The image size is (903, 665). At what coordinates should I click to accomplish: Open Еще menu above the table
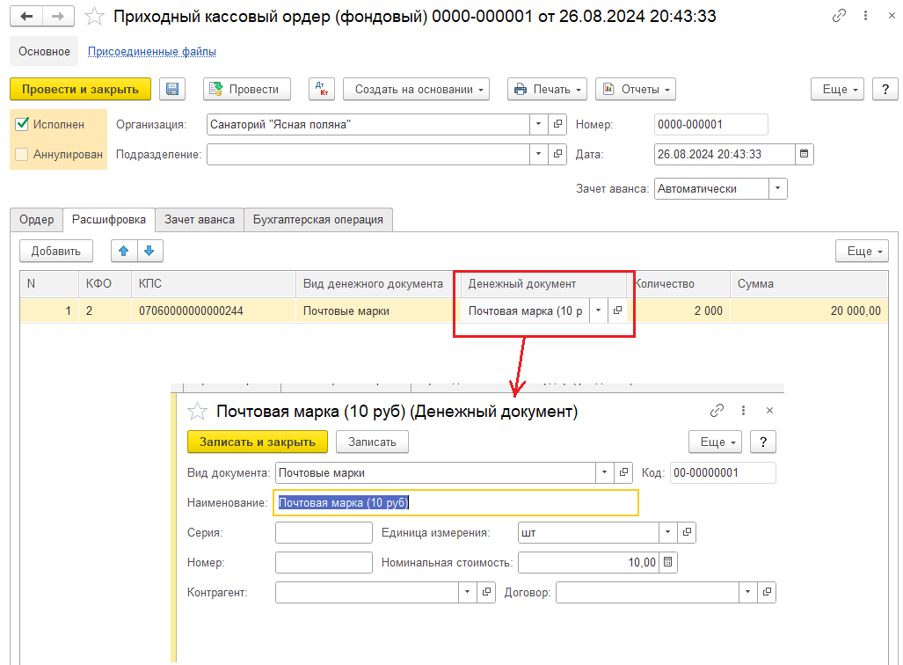(x=862, y=251)
